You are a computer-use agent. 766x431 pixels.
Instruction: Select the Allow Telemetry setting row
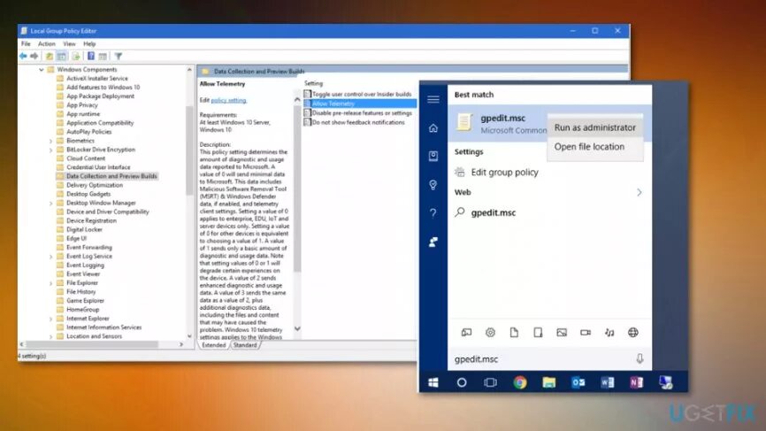click(x=361, y=104)
